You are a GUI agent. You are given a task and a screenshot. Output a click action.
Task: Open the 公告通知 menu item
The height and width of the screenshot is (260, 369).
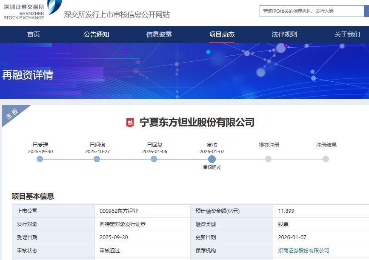[96, 34]
